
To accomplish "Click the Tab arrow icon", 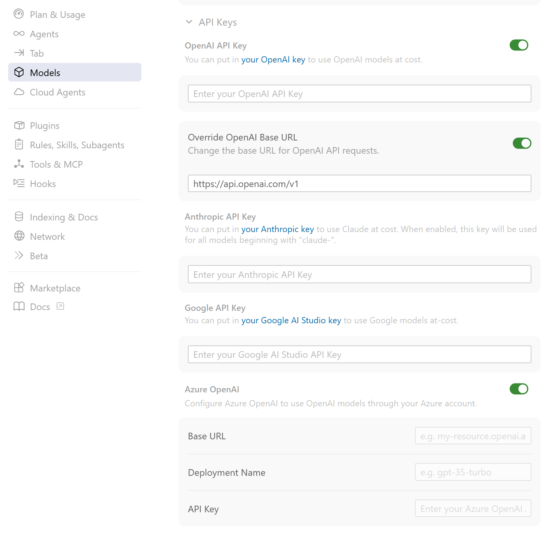I will coord(19,53).
